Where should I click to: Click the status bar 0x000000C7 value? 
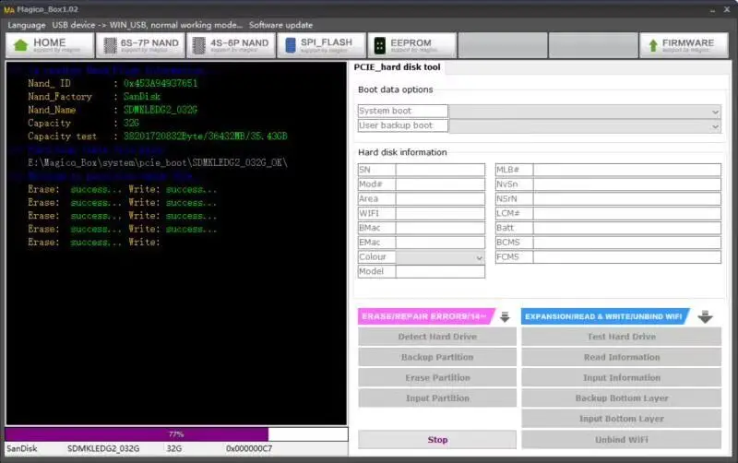pyautogui.click(x=249, y=449)
